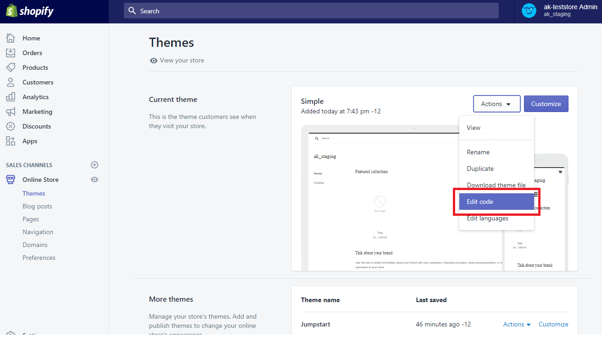
Task: Go to Apps in the sidebar
Action: pos(30,141)
